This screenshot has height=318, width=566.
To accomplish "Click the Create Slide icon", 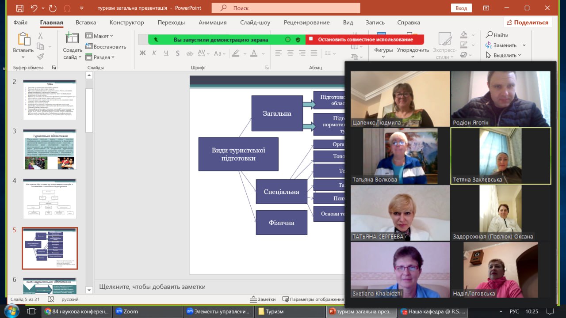I will 72,39.
